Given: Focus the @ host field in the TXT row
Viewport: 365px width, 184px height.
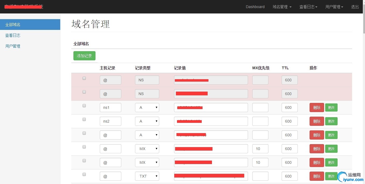Looking at the screenshot, I should (111, 176).
